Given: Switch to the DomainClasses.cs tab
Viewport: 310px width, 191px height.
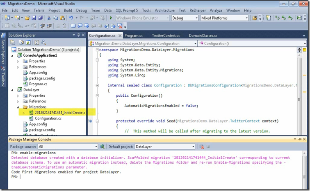Looking at the screenshot, I should [x=203, y=36].
